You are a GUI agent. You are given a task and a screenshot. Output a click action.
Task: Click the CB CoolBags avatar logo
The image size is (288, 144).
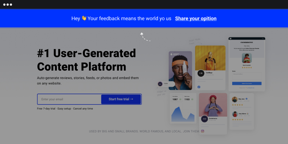201,73
